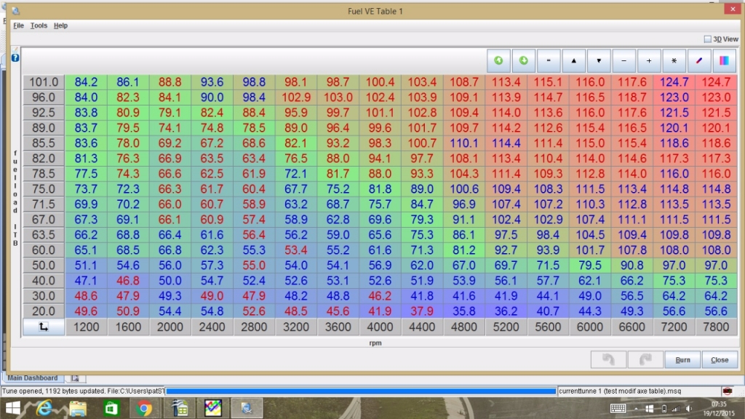Select the 20.0 fuel load row header
Image resolution: width=745 pixels, height=419 pixels.
(x=43, y=311)
